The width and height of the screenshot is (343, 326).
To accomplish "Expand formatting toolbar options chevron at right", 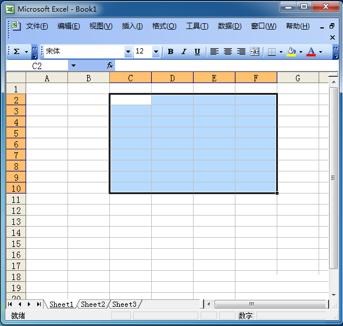I will point(335,52).
